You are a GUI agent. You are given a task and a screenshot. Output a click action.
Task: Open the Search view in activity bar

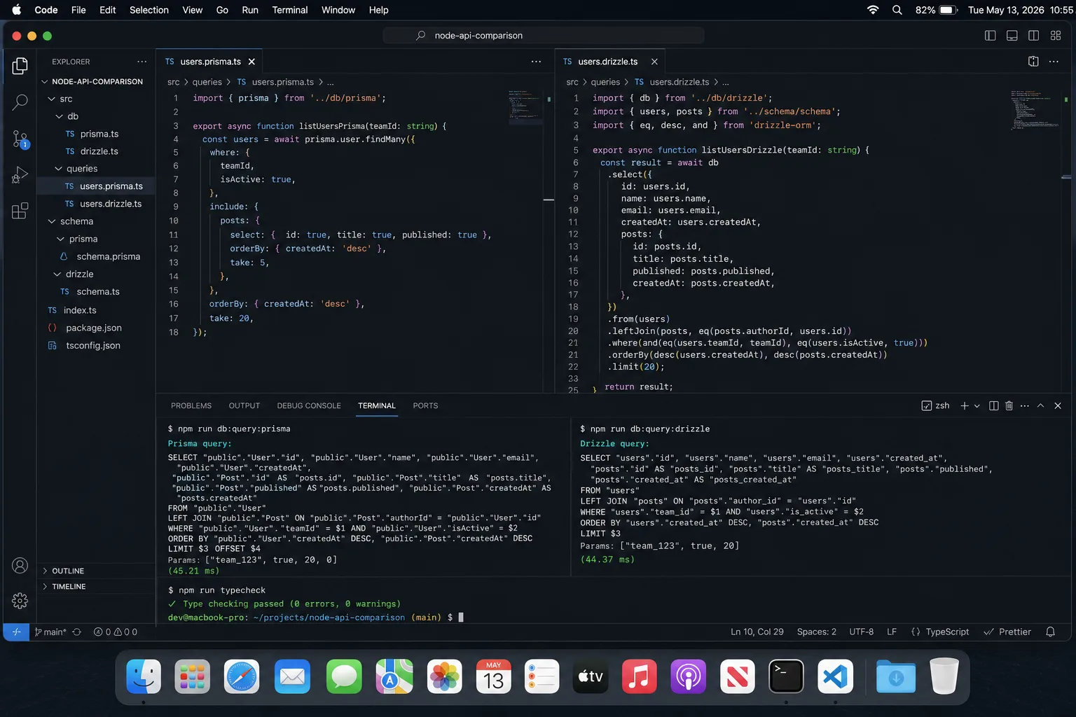(20, 102)
